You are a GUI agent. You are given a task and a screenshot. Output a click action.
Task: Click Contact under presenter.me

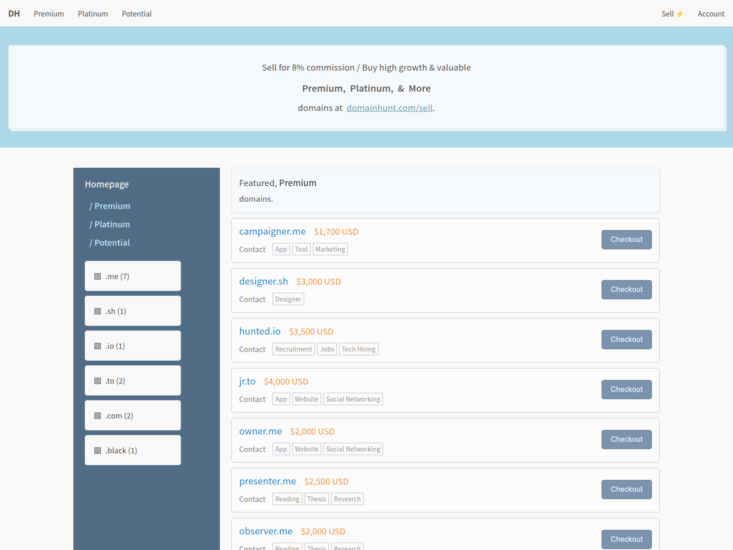point(252,499)
